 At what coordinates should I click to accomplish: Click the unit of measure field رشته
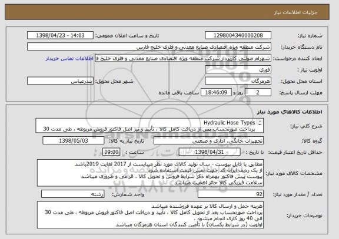(x=72, y=194)
